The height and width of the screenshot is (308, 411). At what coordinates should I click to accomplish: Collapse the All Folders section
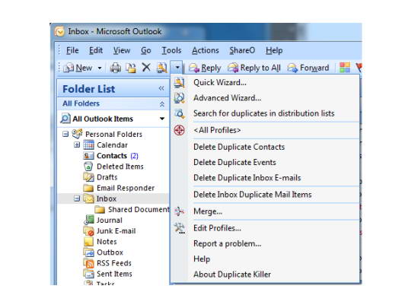(162, 104)
